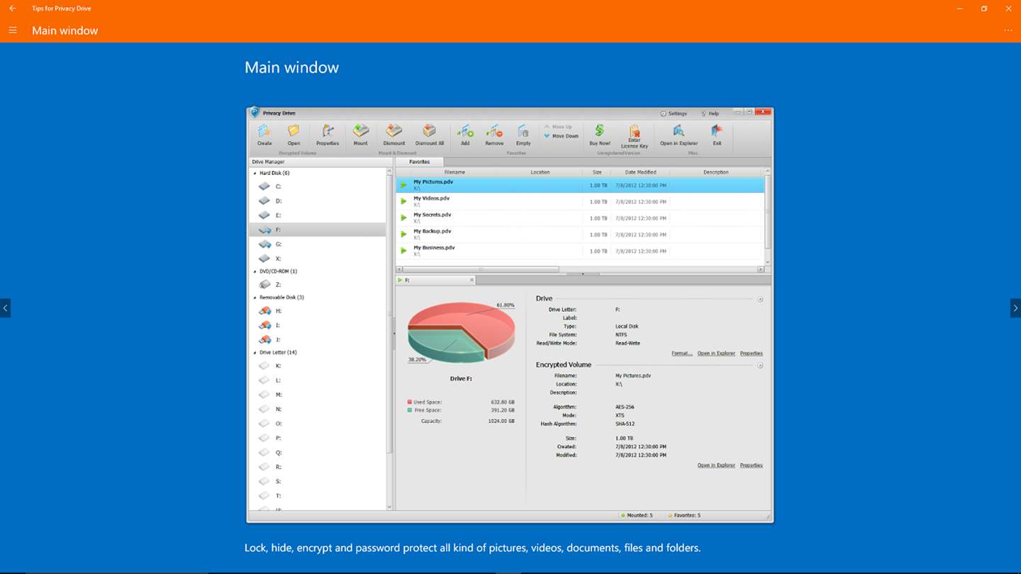The width and height of the screenshot is (1021, 574).
Task: Select My Videos.pdv in Favorites
Action: tap(580, 201)
